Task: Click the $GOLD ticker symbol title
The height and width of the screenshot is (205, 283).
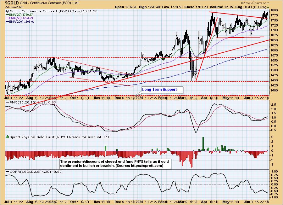Action: 12,3
